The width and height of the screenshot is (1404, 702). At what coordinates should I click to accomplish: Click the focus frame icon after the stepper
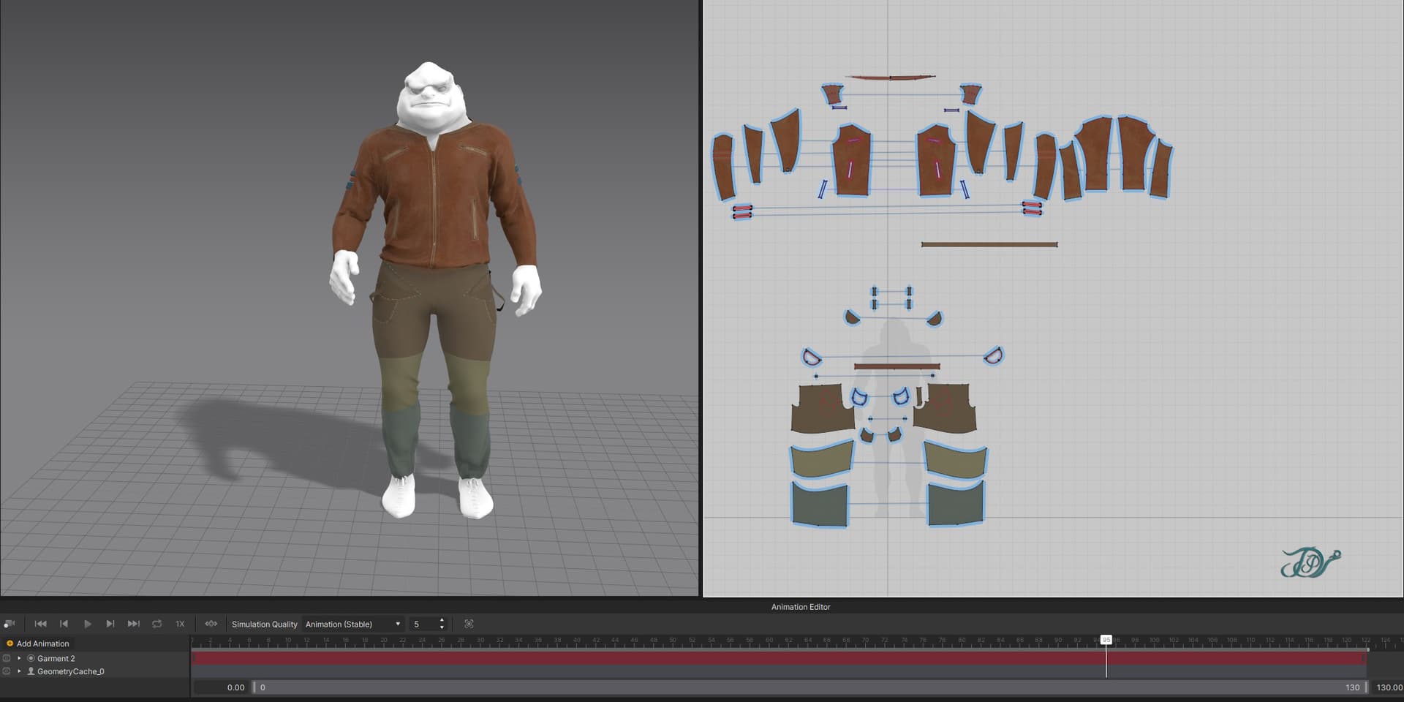pos(469,624)
